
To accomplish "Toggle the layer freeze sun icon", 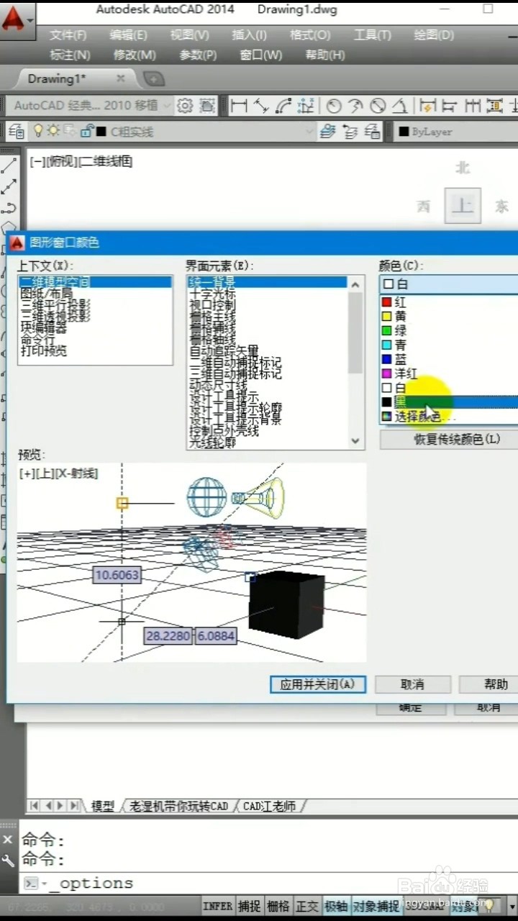I will click(53, 131).
